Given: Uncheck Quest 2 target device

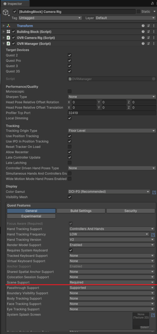Looking at the screenshot, I should click(70, 55).
